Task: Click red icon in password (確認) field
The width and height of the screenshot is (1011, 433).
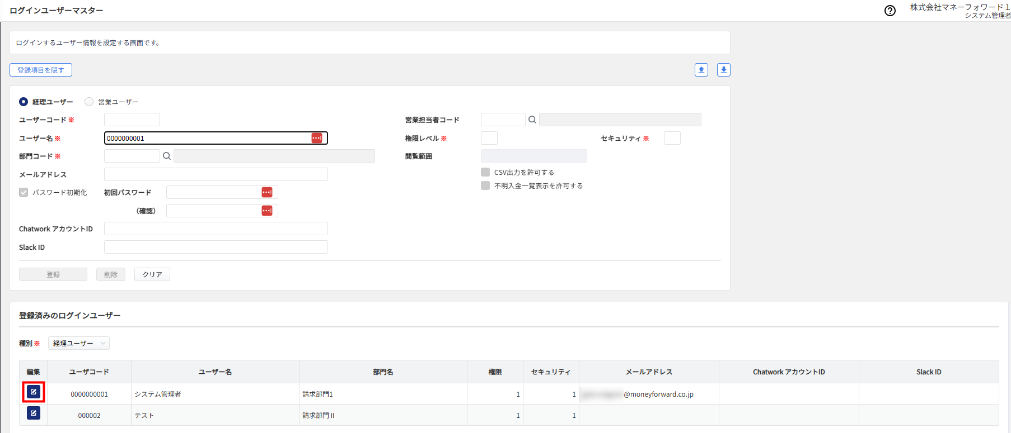Action: [x=267, y=211]
